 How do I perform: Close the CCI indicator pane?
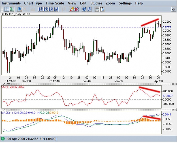click(x=173, y=84)
